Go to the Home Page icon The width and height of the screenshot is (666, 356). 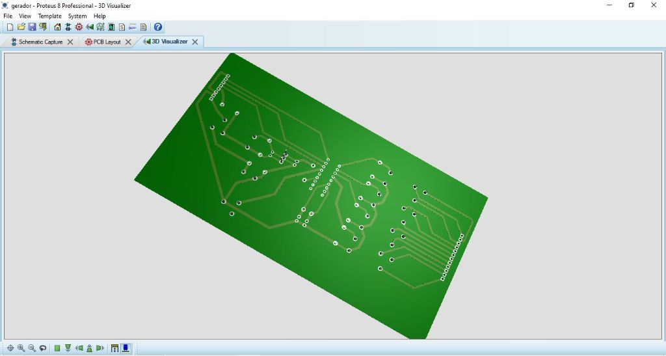(57, 27)
